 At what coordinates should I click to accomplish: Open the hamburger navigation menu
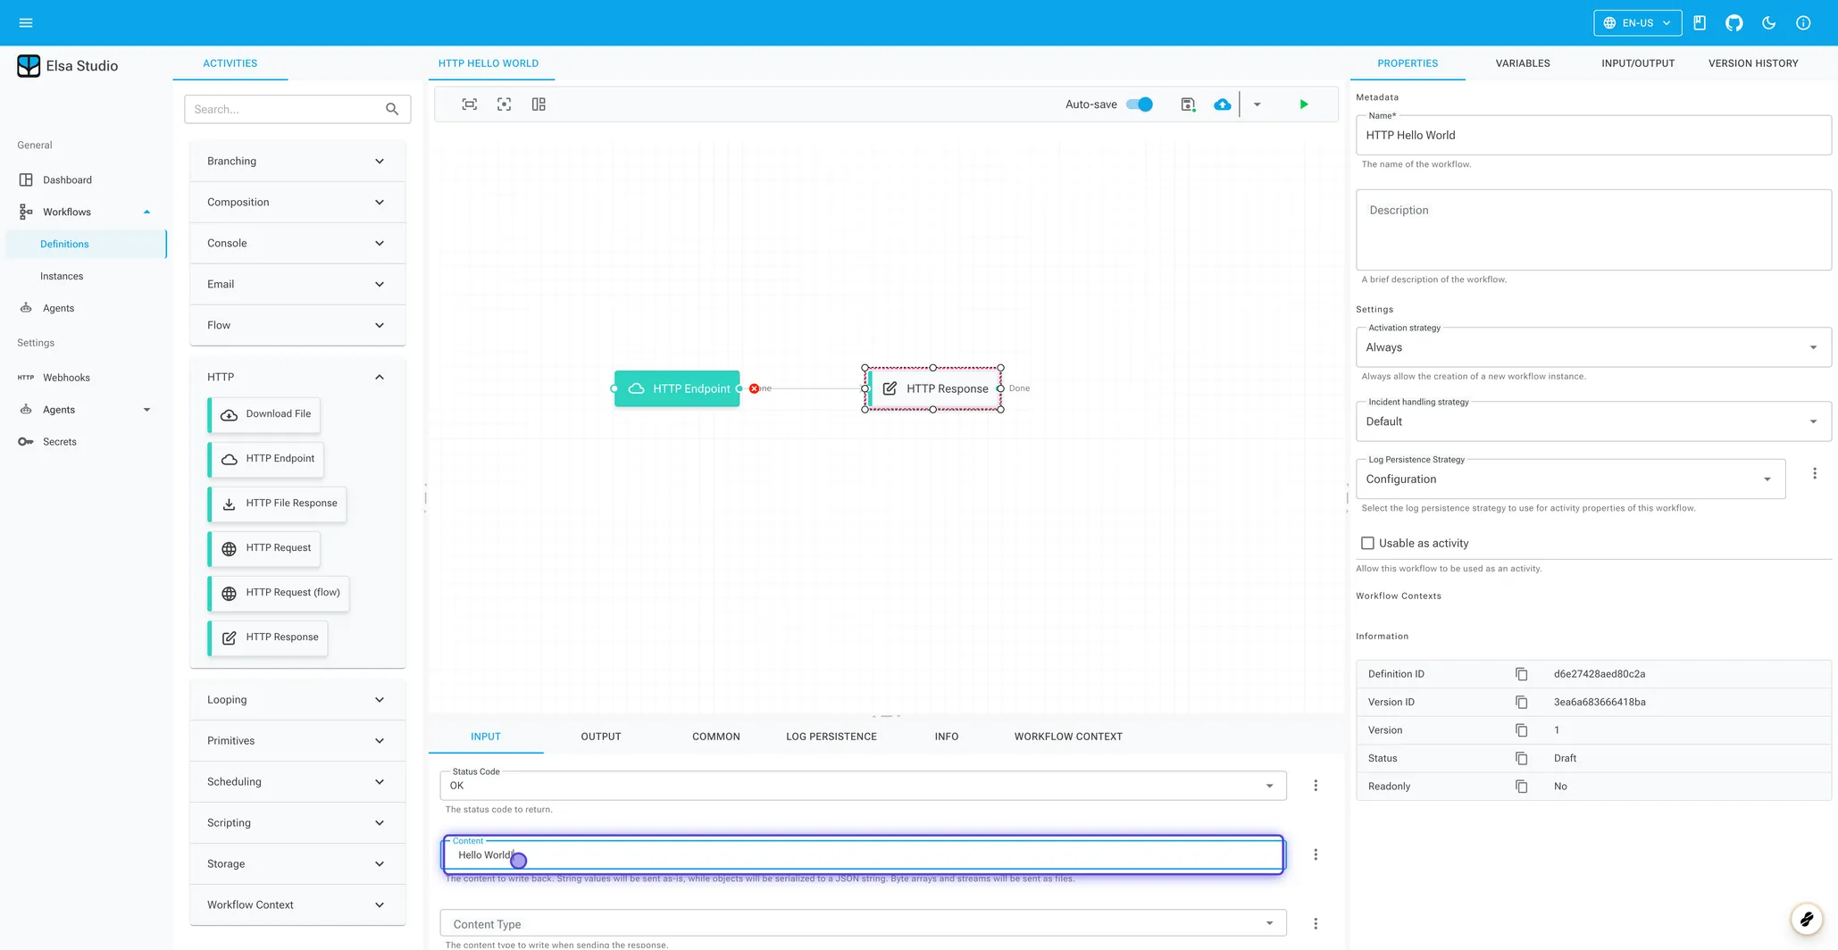[26, 22]
